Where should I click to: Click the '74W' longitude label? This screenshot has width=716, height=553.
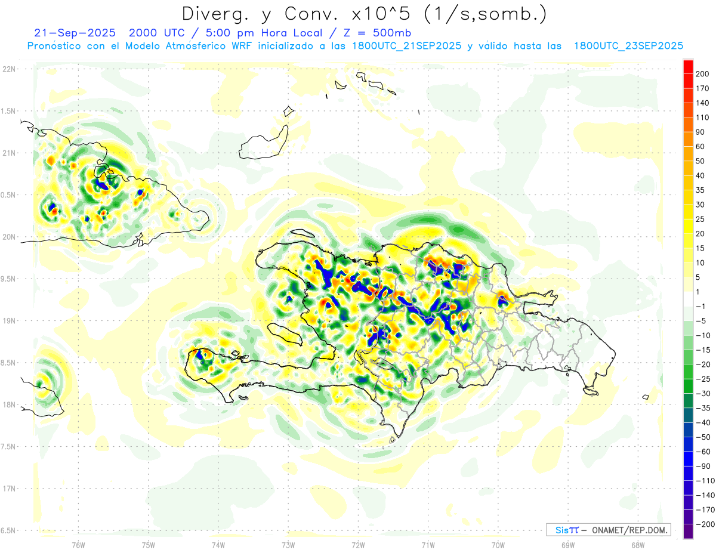point(218,545)
